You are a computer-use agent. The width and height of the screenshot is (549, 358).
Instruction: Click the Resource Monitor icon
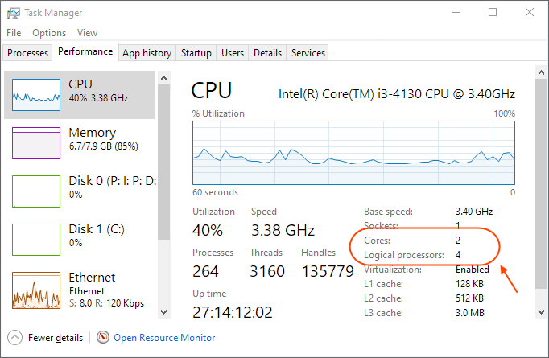[x=103, y=338]
